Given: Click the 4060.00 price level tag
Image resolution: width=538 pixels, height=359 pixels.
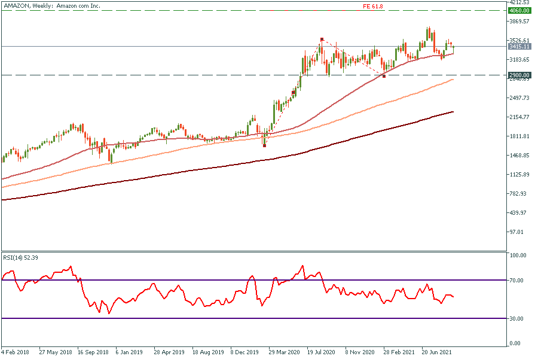Looking at the screenshot, I should tap(519, 10).
